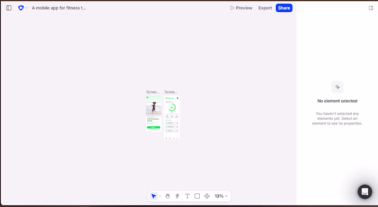
Task: Click the first 'Scree...' frame label
Action: click(153, 92)
